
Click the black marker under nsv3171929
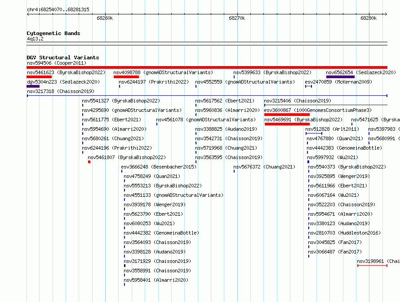coord(125,266)
